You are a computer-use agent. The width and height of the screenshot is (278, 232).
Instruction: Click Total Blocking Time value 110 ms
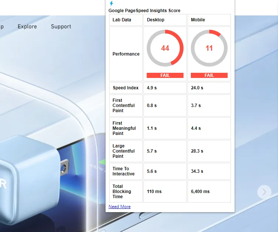(x=154, y=192)
